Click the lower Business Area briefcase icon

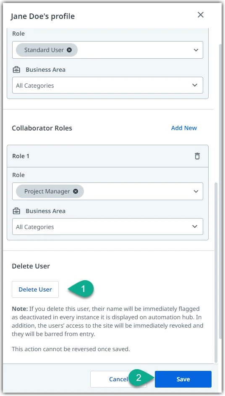tap(16, 211)
